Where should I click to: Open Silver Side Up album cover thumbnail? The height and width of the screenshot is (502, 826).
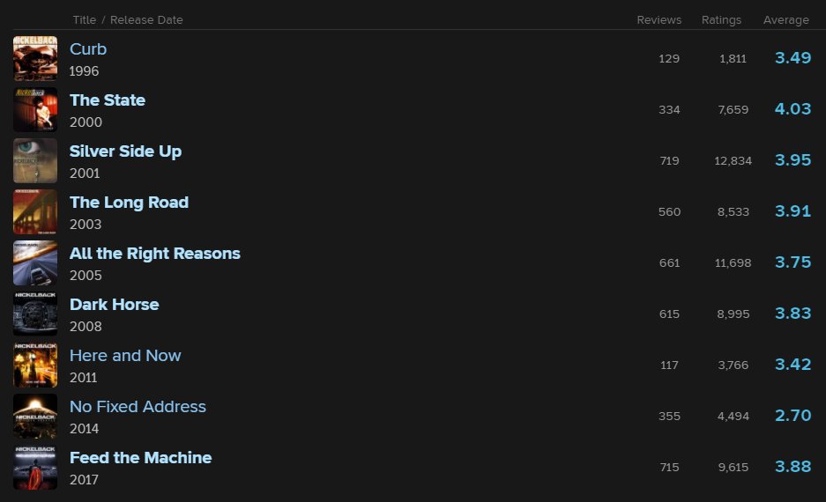coord(35,160)
